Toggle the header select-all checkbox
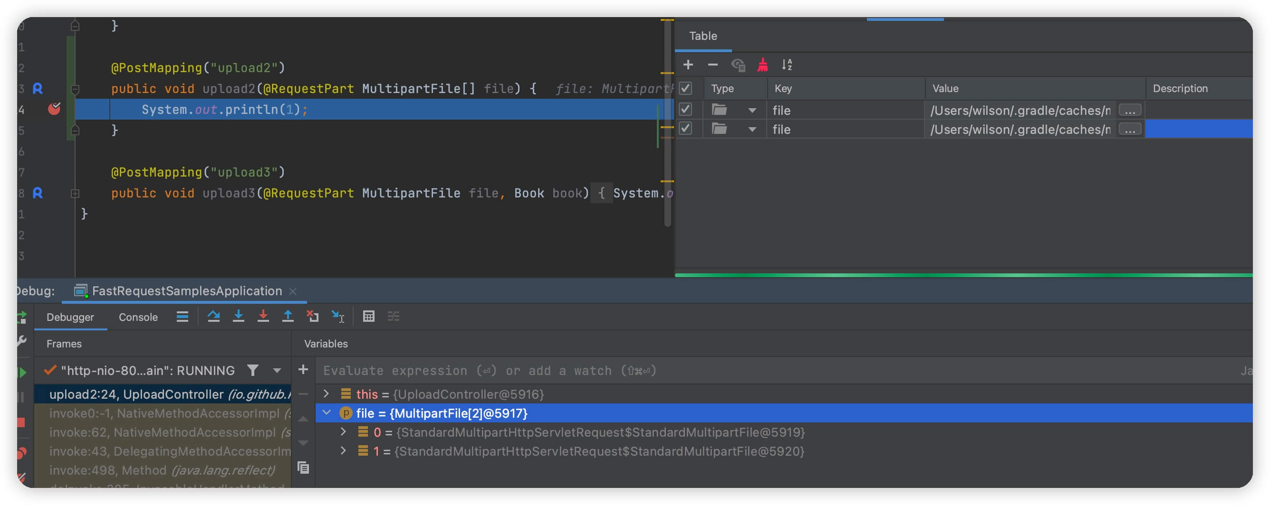Viewport: 1270px width, 505px height. pyautogui.click(x=685, y=89)
